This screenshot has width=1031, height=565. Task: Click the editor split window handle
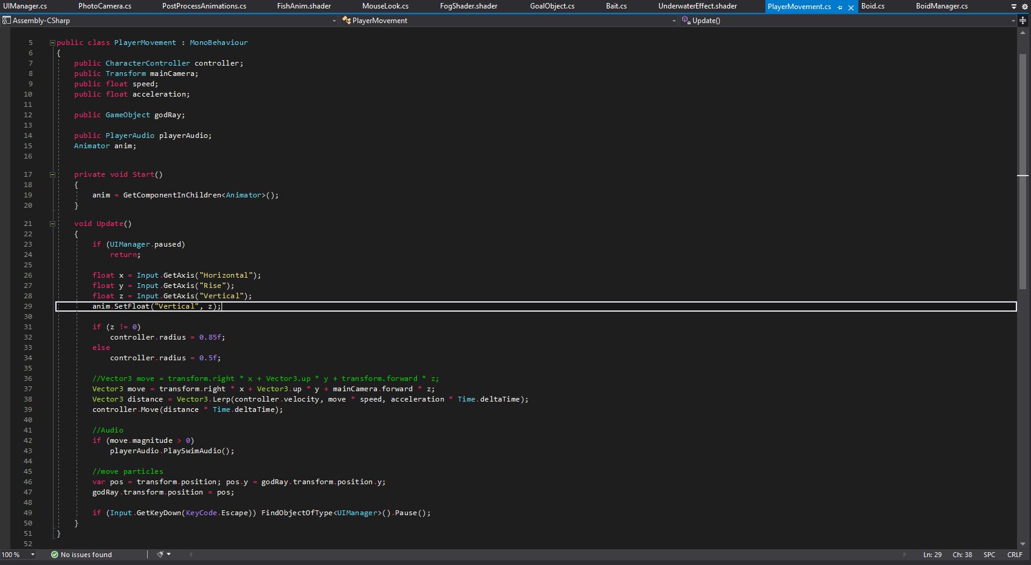1023,21
